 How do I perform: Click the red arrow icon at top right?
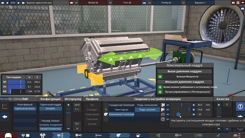coord(242,3)
